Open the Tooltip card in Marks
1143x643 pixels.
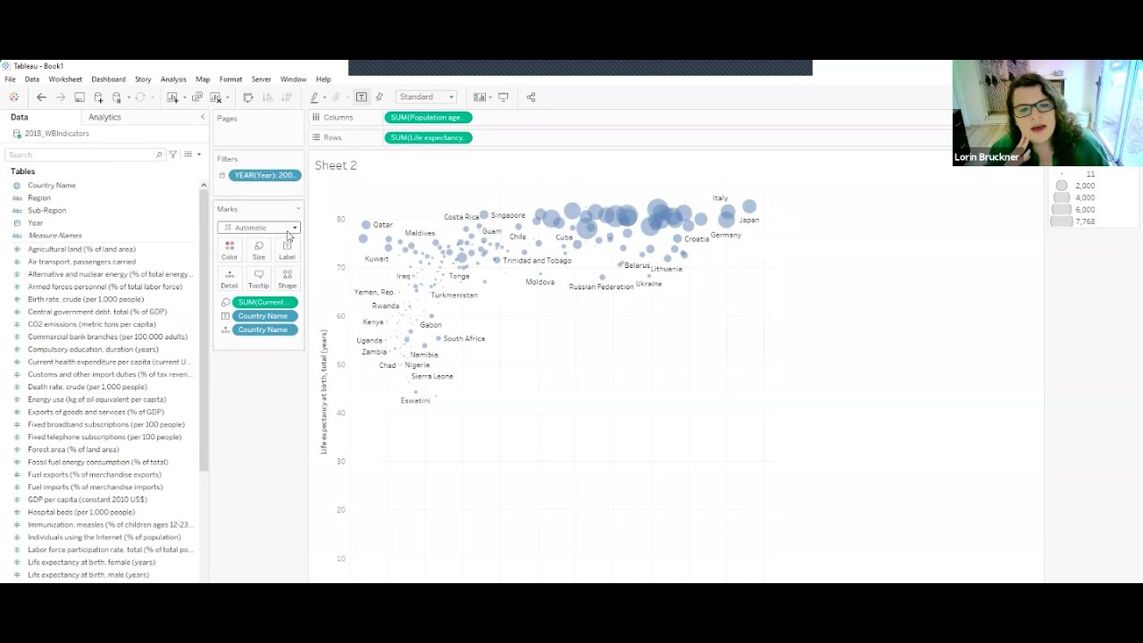tap(258, 279)
